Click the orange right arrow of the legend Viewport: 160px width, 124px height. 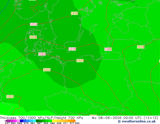click(x=75, y=121)
